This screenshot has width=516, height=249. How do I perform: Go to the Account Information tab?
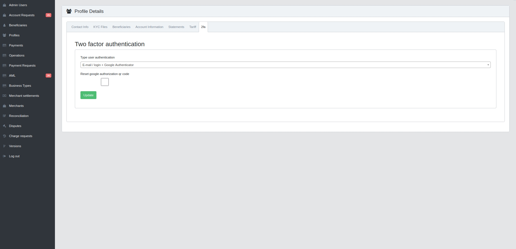(149, 27)
